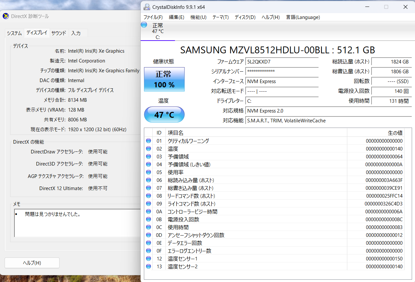Click status orb for データエラー回数 row
Image resolution: width=415 pixels, height=282 pixels.
pyautogui.click(x=148, y=243)
